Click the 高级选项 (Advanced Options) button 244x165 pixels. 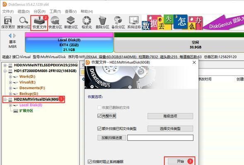pos(170,116)
